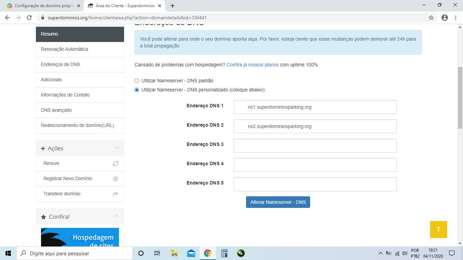Collapse the Ações panel chevron
The width and height of the screenshot is (463, 260).
(117, 148)
